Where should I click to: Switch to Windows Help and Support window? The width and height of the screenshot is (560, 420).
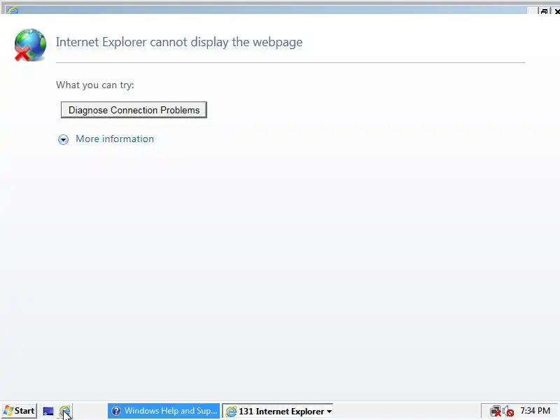[x=164, y=411]
